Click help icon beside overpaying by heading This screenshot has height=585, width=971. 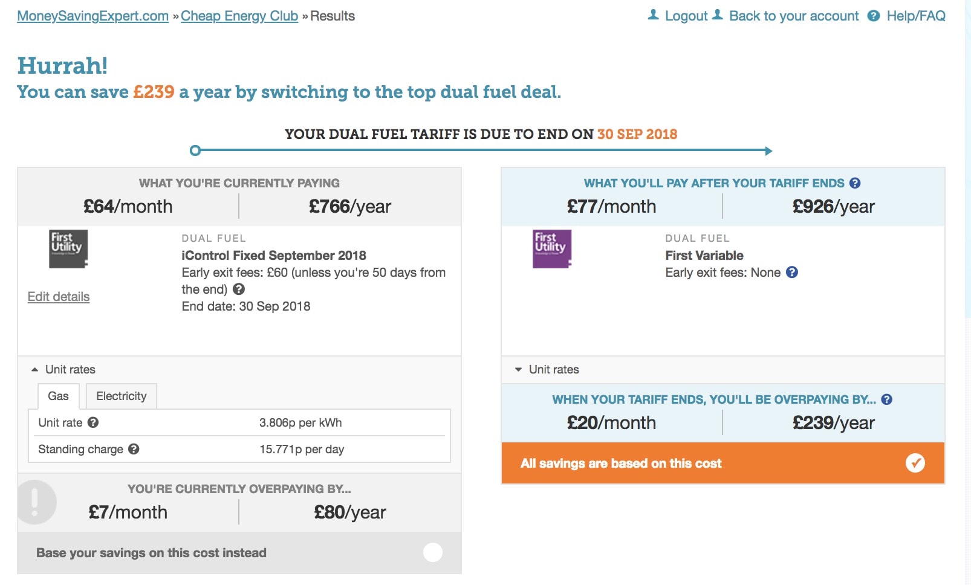tap(887, 399)
